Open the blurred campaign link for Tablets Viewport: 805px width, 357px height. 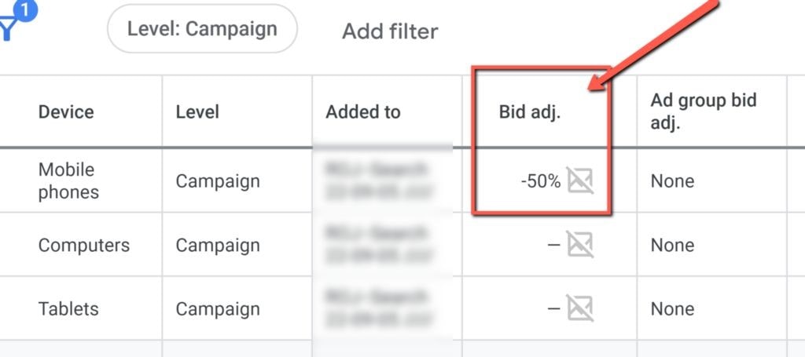point(380,309)
